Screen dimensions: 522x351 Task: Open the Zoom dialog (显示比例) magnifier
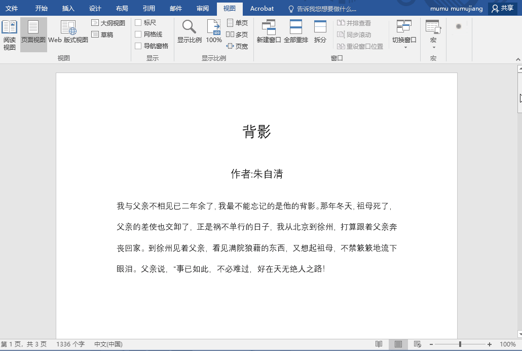pos(189,31)
